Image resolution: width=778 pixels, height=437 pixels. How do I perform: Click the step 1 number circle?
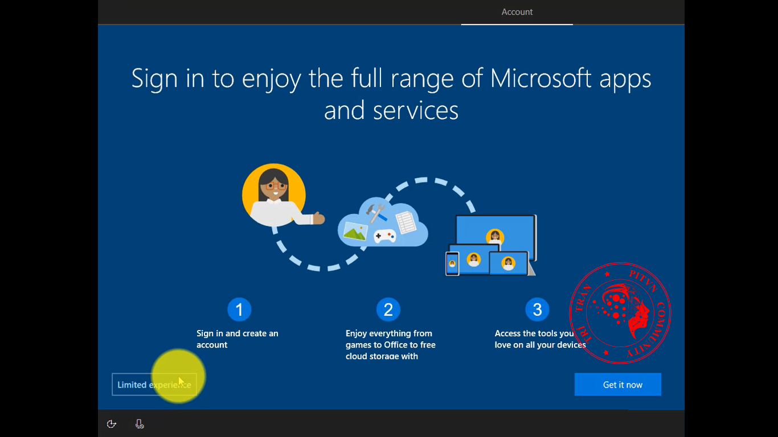pyautogui.click(x=239, y=310)
